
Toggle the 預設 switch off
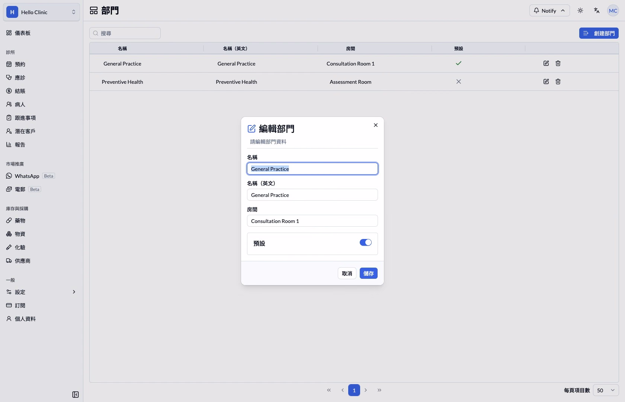pyautogui.click(x=366, y=243)
